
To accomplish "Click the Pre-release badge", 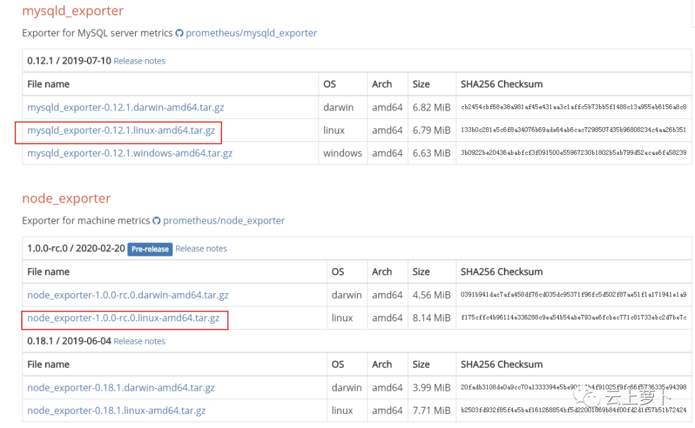I will coord(150,249).
